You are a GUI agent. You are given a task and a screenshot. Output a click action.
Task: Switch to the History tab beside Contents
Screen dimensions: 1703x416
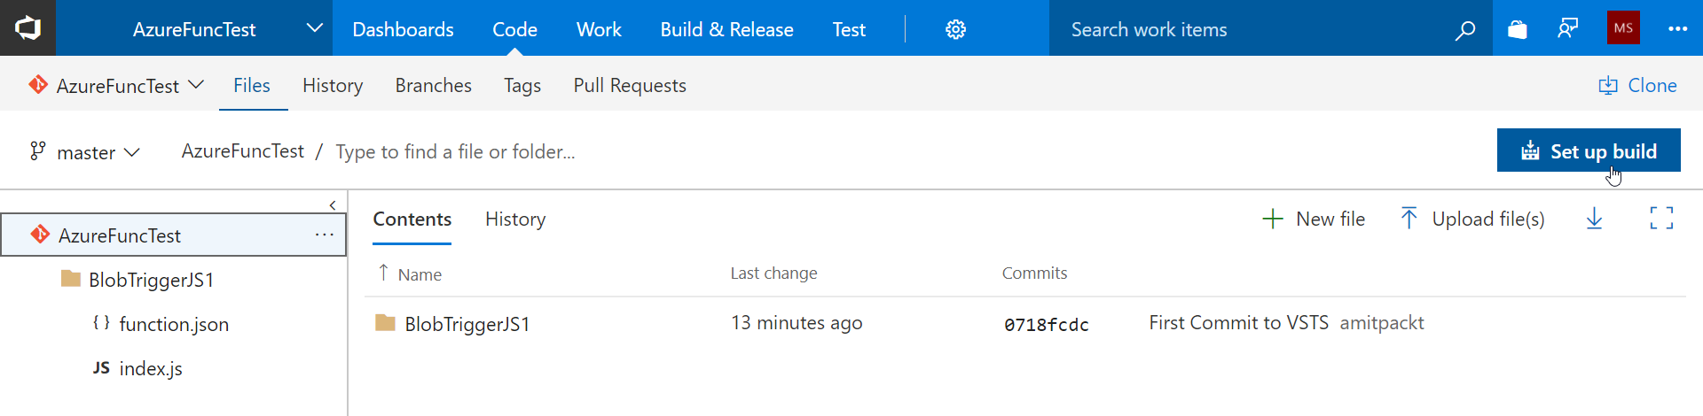click(x=515, y=220)
